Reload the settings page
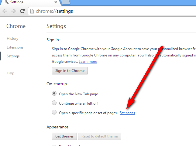This screenshot has height=146, width=196. click(x=22, y=11)
